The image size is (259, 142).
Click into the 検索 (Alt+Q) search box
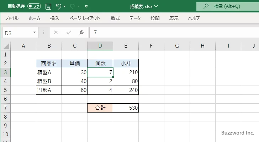(228, 6)
